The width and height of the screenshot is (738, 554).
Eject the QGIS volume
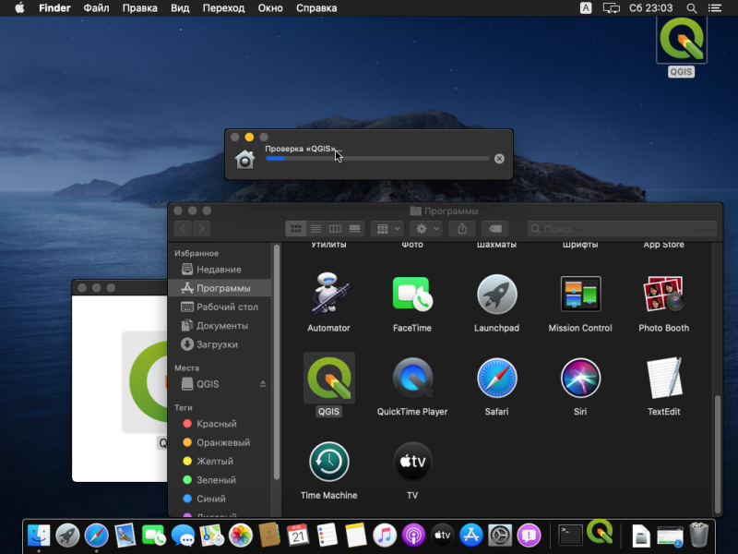coord(263,384)
